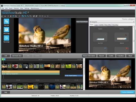Open the Insert menu
This screenshot has height=102, width=136.
(10, 8)
